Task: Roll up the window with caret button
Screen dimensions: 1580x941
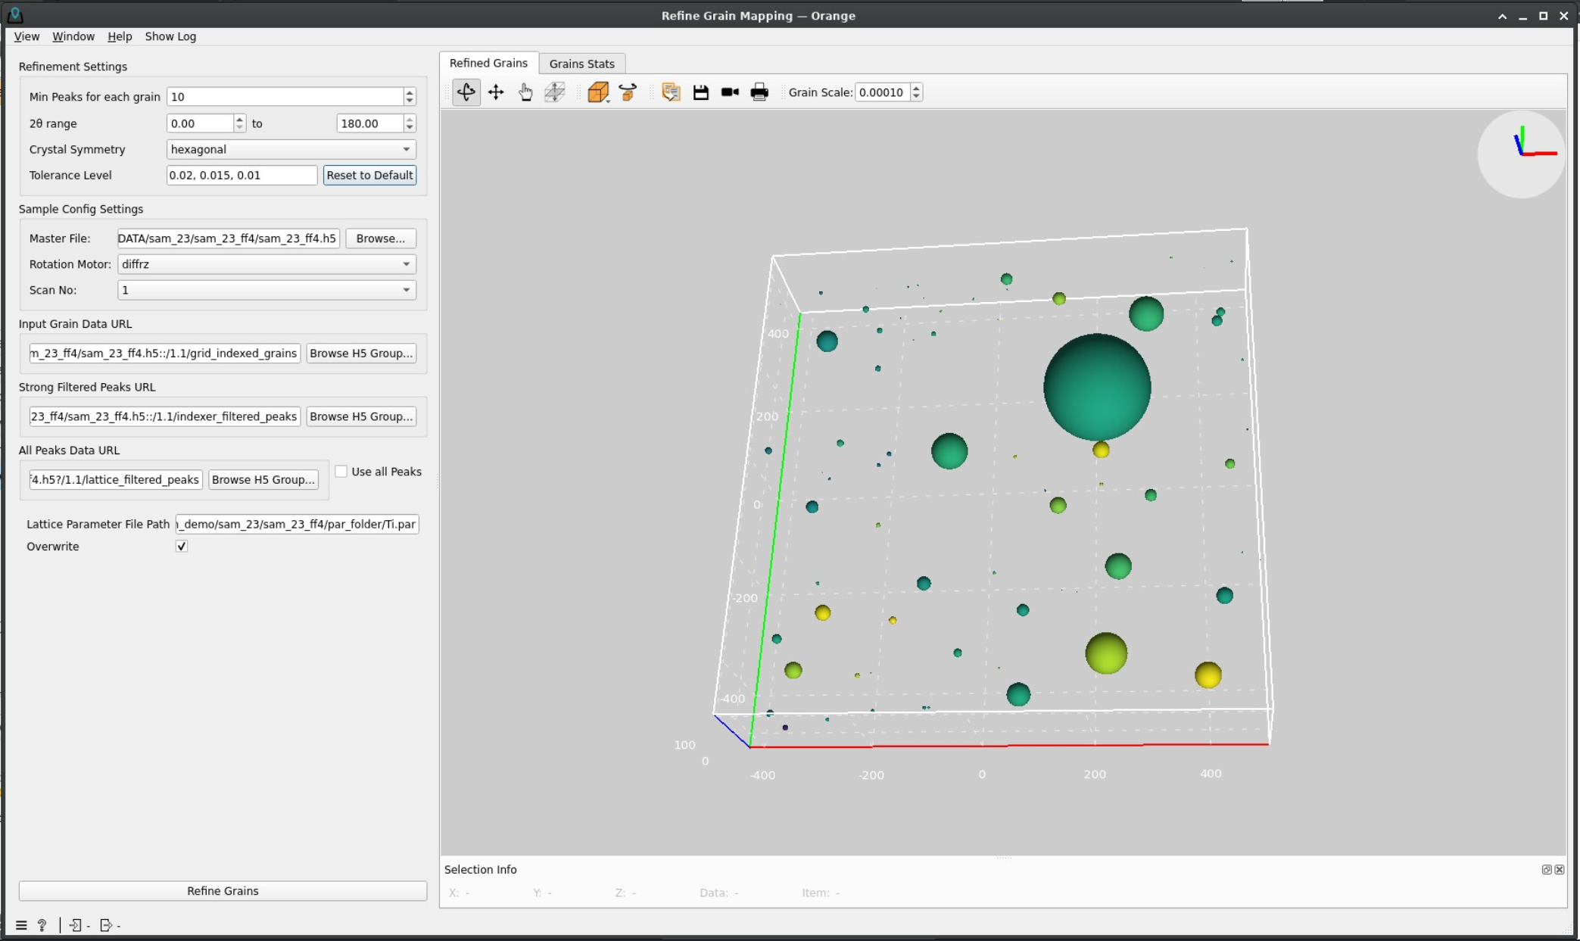Action: [1502, 16]
